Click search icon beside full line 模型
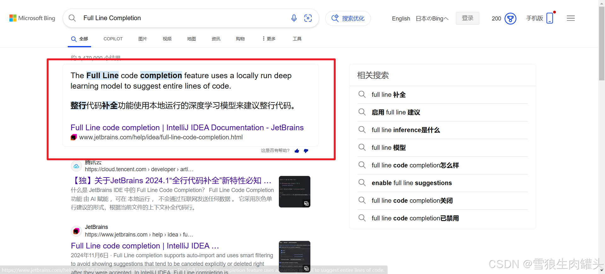This screenshot has height=274, width=605. pyautogui.click(x=362, y=147)
